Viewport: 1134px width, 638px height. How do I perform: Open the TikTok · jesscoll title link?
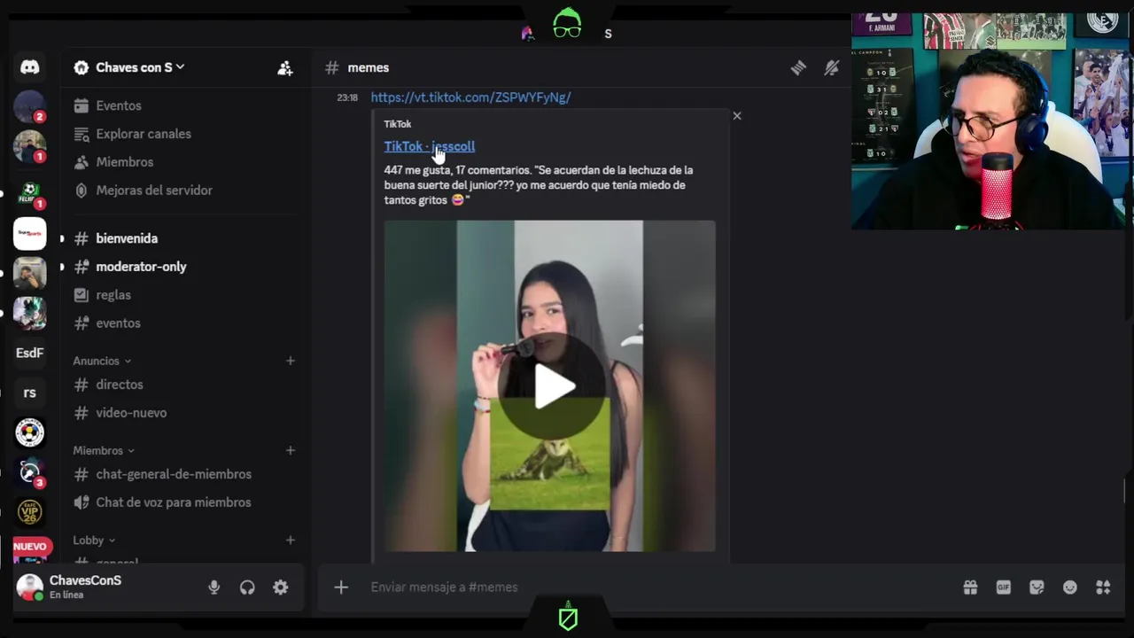[429, 146]
